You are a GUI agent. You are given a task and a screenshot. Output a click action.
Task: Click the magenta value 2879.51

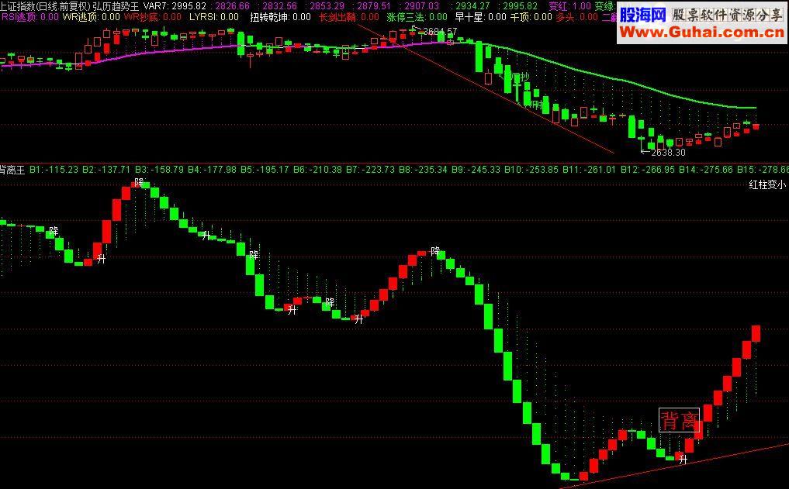click(x=374, y=6)
